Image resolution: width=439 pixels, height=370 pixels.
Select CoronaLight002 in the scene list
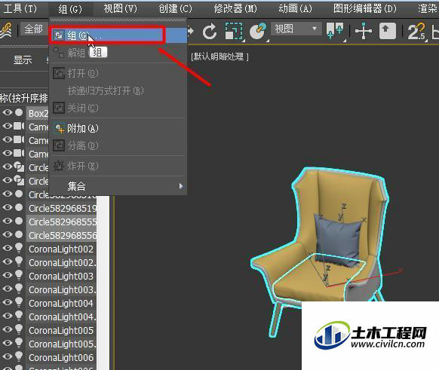61,249
